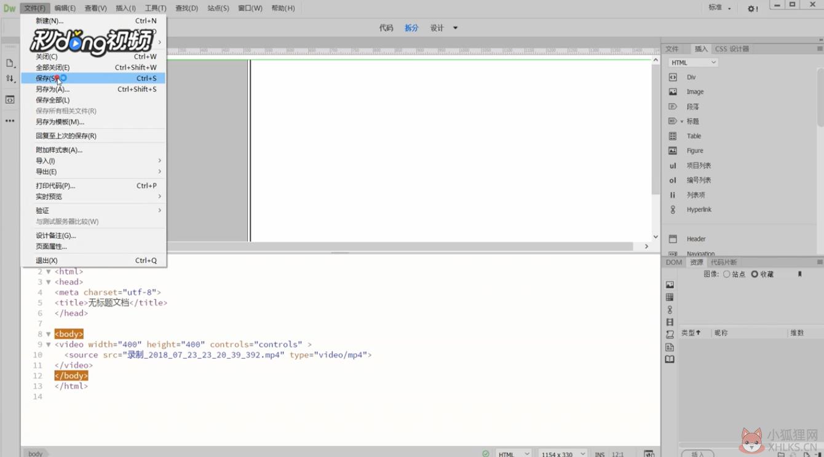
Task: Click the green check status icon
Action: [x=486, y=453]
